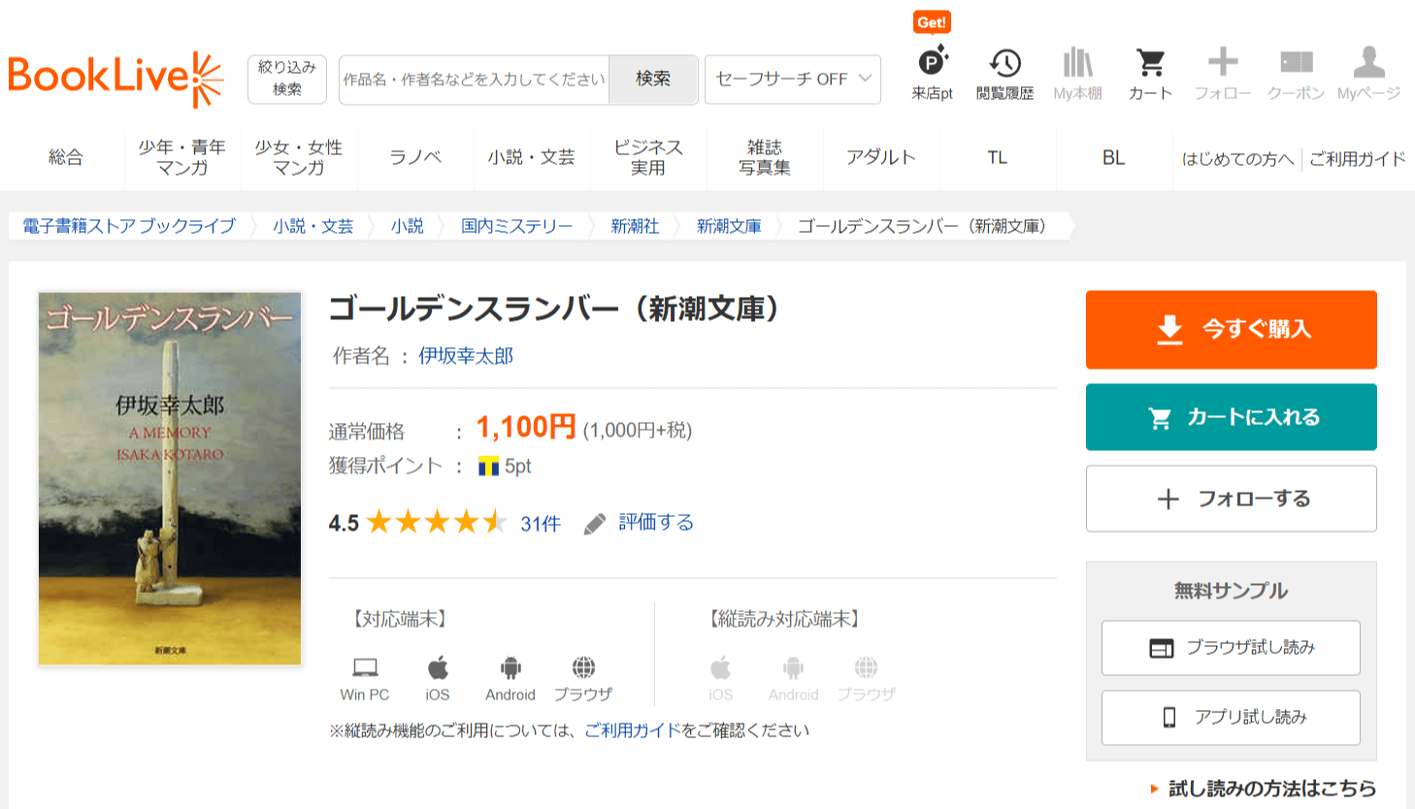The height and width of the screenshot is (809, 1415).
Task: Open the 閲覧履歴 browsing history icon
Action: 1004,64
